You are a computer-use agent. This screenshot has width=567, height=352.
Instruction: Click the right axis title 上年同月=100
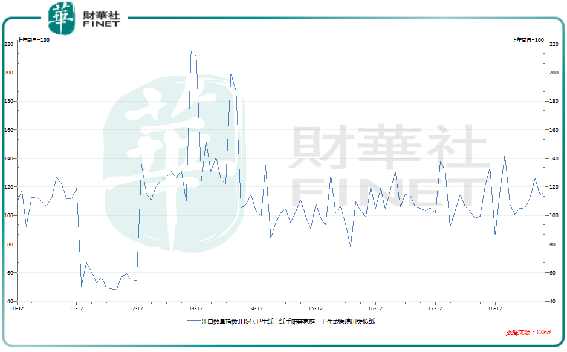coord(528,40)
